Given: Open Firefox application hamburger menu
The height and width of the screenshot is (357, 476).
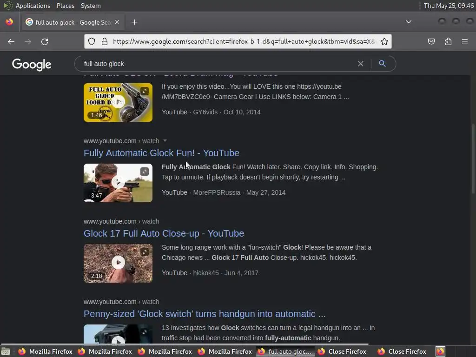Looking at the screenshot, I should pyautogui.click(x=464, y=41).
